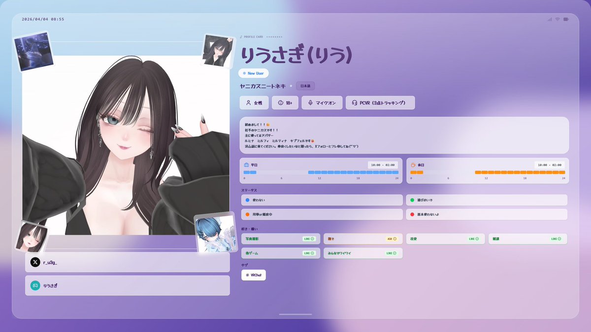
Task: Open the tilted black-haired thumbnail beside the name
Action: coord(218,51)
